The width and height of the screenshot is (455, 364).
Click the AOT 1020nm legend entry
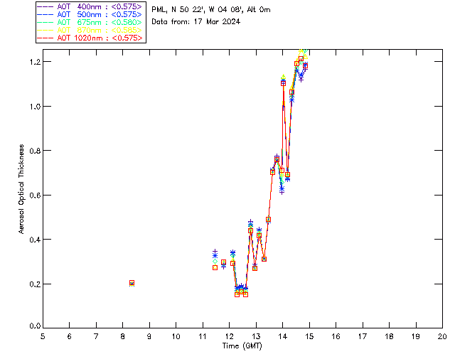(x=90, y=38)
